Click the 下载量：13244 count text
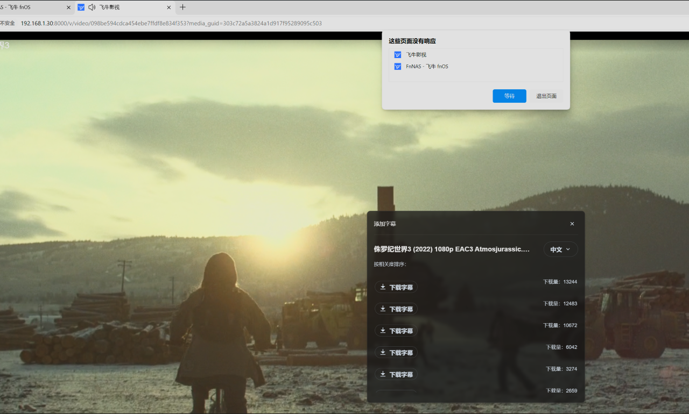Viewport: 689px width, 414px height. pyautogui.click(x=560, y=282)
